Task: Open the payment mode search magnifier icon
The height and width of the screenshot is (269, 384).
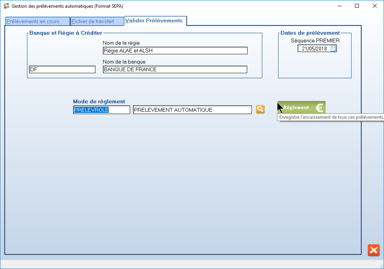Action: (x=260, y=109)
